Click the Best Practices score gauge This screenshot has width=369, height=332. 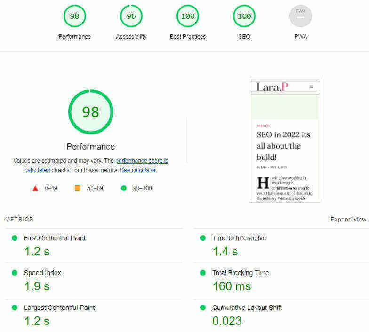pos(187,16)
